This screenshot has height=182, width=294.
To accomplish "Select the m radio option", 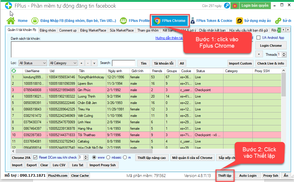I will coord(125,157).
